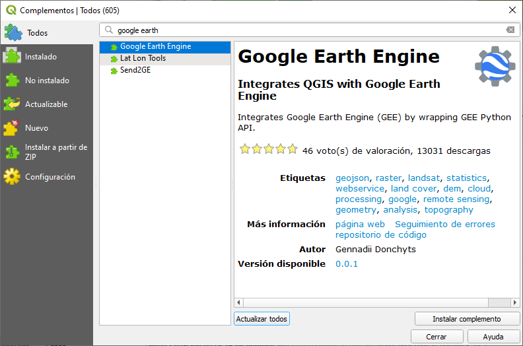The image size is (523, 346).
Task: Clear the search text with the X icon
Action: tap(510, 30)
